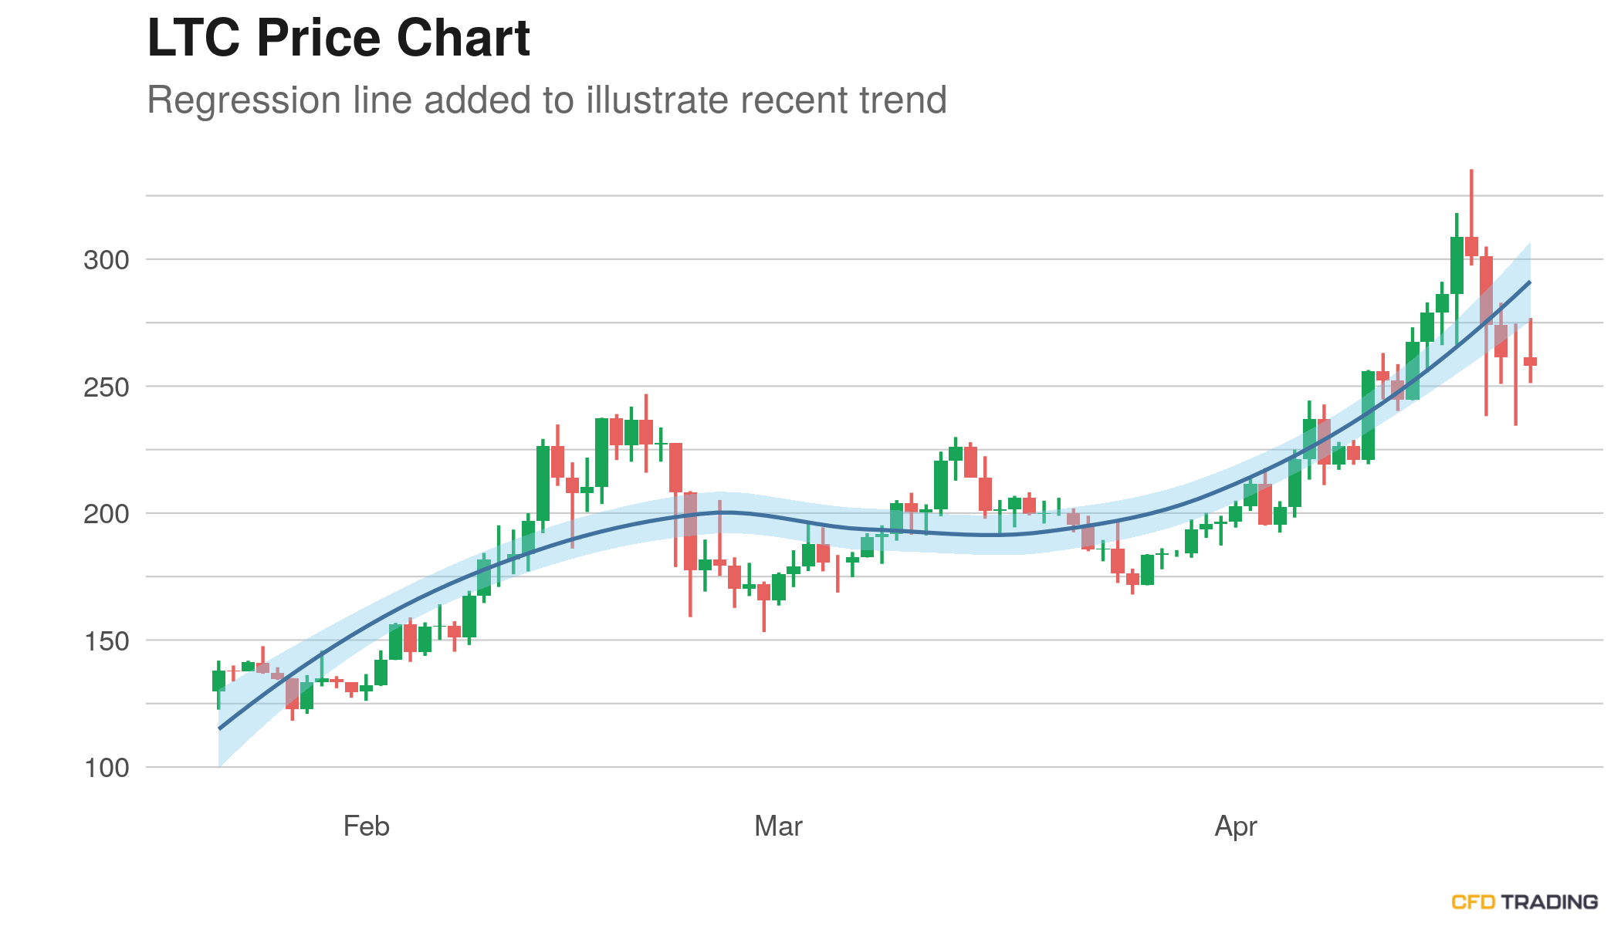1621x926 pixels.
Task: Click the long red candle dropping from 228 in late February
Action: click(675, 468)
